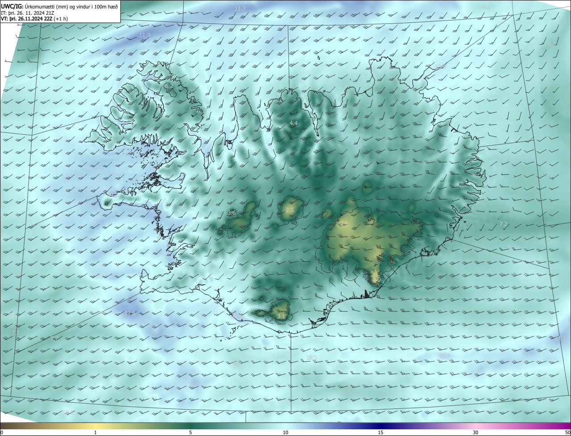
Task: Click the '1' tick on the color scale
Action: click(95, 432)
